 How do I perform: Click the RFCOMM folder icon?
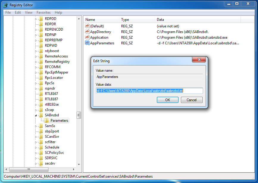point(41,67)
